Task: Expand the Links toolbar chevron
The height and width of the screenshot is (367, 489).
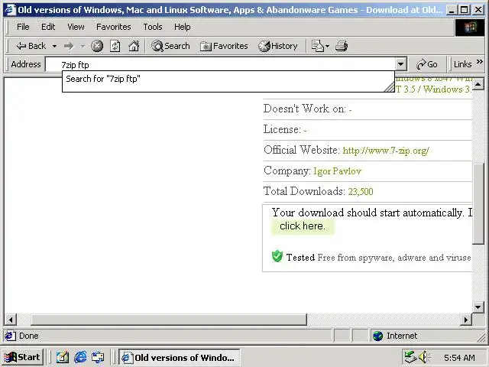Action: click(480, 62)
